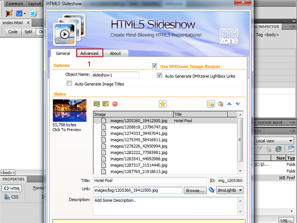Click the blue link tag icon beside Browse

click(x=211, y=190)
